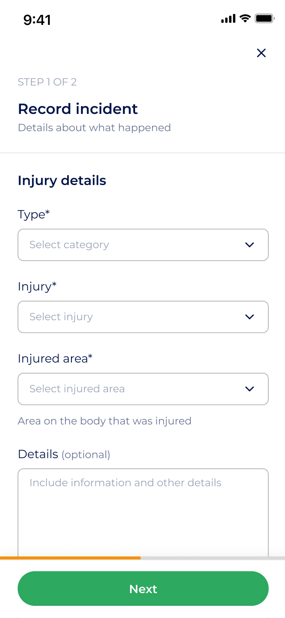Click the Record incident heading
Image resolution: width=285 pixels, height=618 pixels.
click(78, 109)
